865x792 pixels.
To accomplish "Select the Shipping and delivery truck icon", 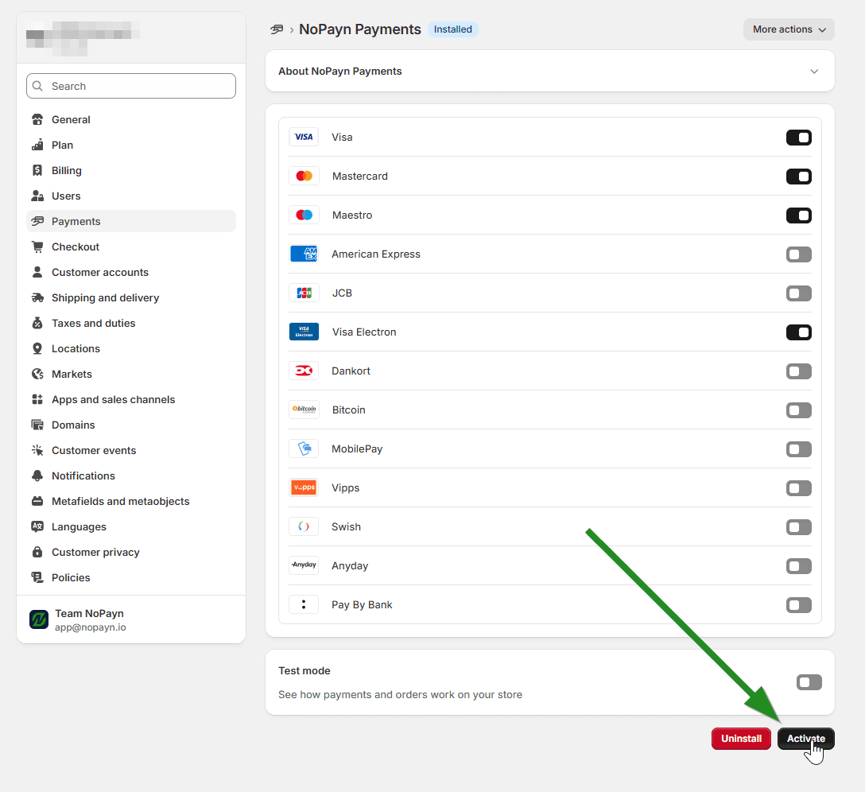I will pos(37,297).
